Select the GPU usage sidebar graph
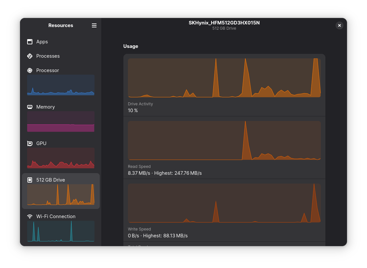The width and height of the screenshot is (367, 268). click(61, 158)
